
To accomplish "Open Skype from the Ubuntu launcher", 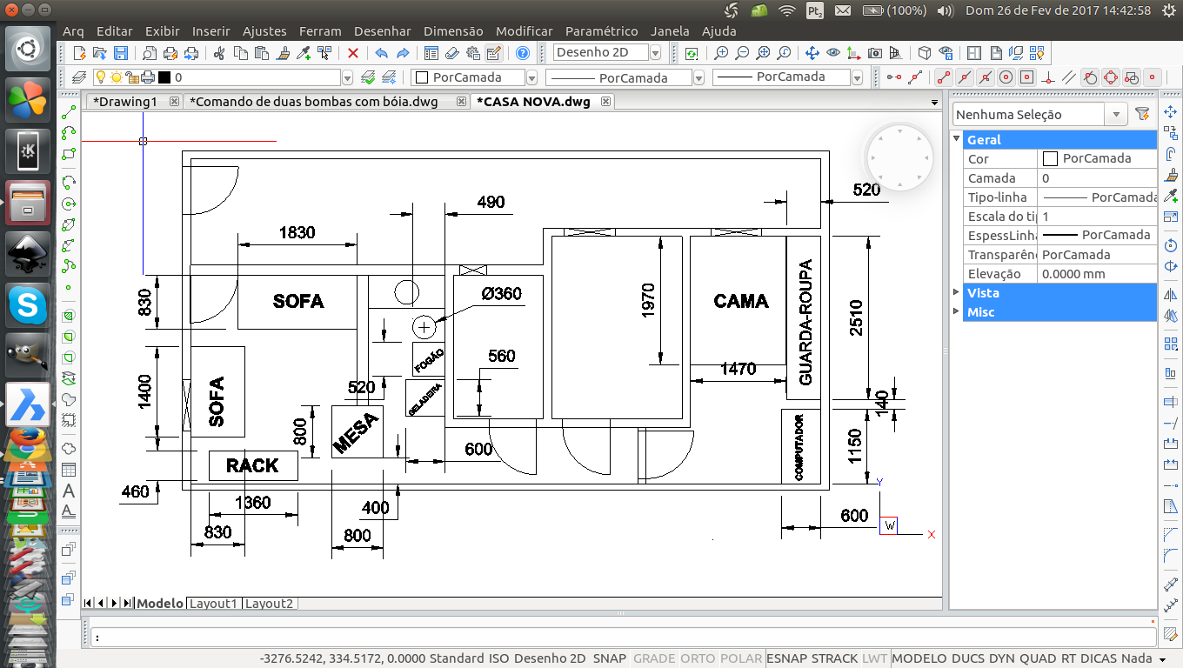I will [28, 305].
